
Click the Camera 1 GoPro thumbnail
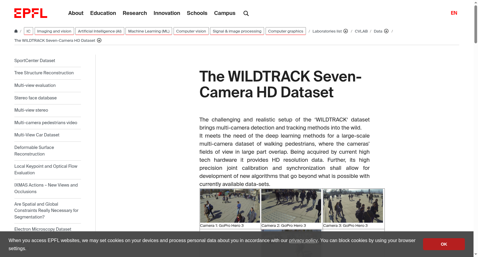tap(230, 206)
